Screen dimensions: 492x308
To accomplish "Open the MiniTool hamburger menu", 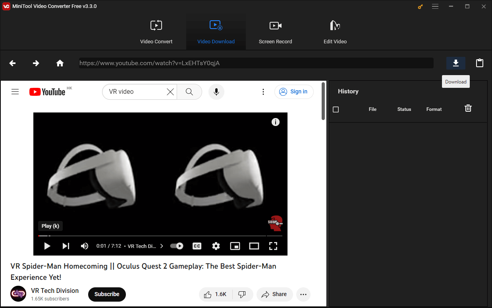I will [435, 6].
